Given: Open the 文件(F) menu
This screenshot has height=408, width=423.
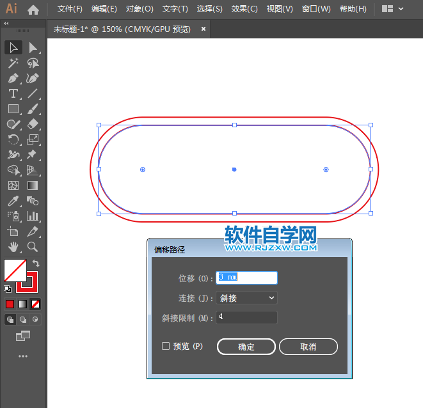Looking at the screenshot, I should pos(70,9).
